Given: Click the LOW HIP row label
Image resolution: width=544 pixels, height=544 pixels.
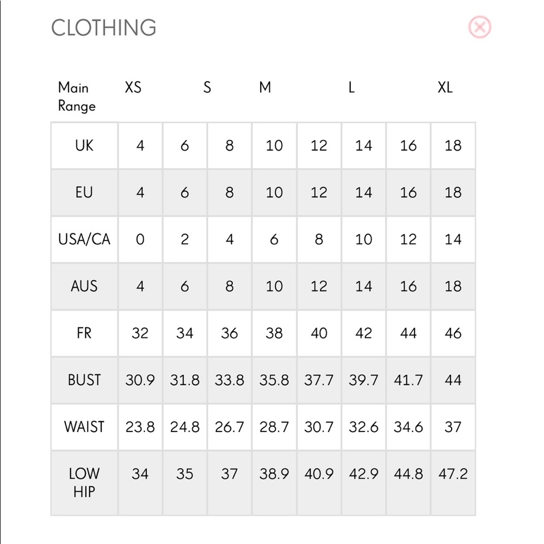Looking at the screenshot, I should pyautogui.click(x=84, y=483).
